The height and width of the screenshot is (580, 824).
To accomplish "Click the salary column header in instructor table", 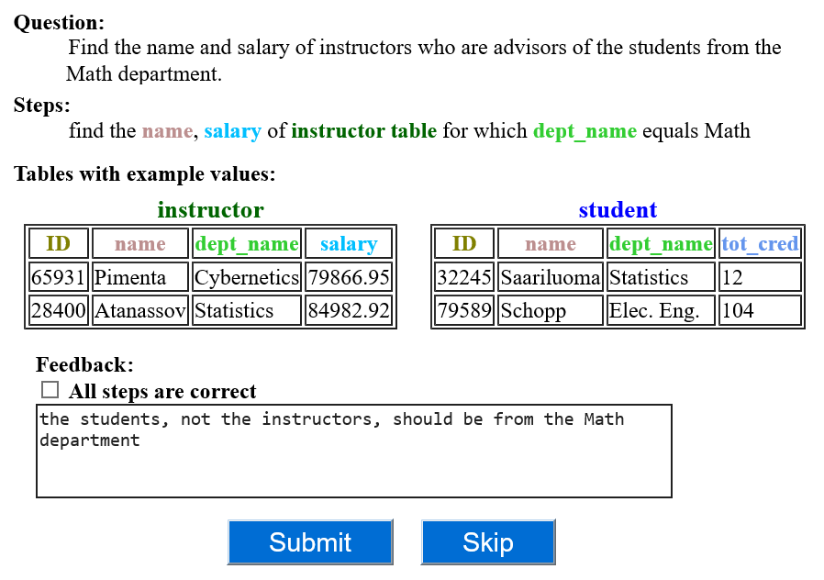I will [349, 243].
